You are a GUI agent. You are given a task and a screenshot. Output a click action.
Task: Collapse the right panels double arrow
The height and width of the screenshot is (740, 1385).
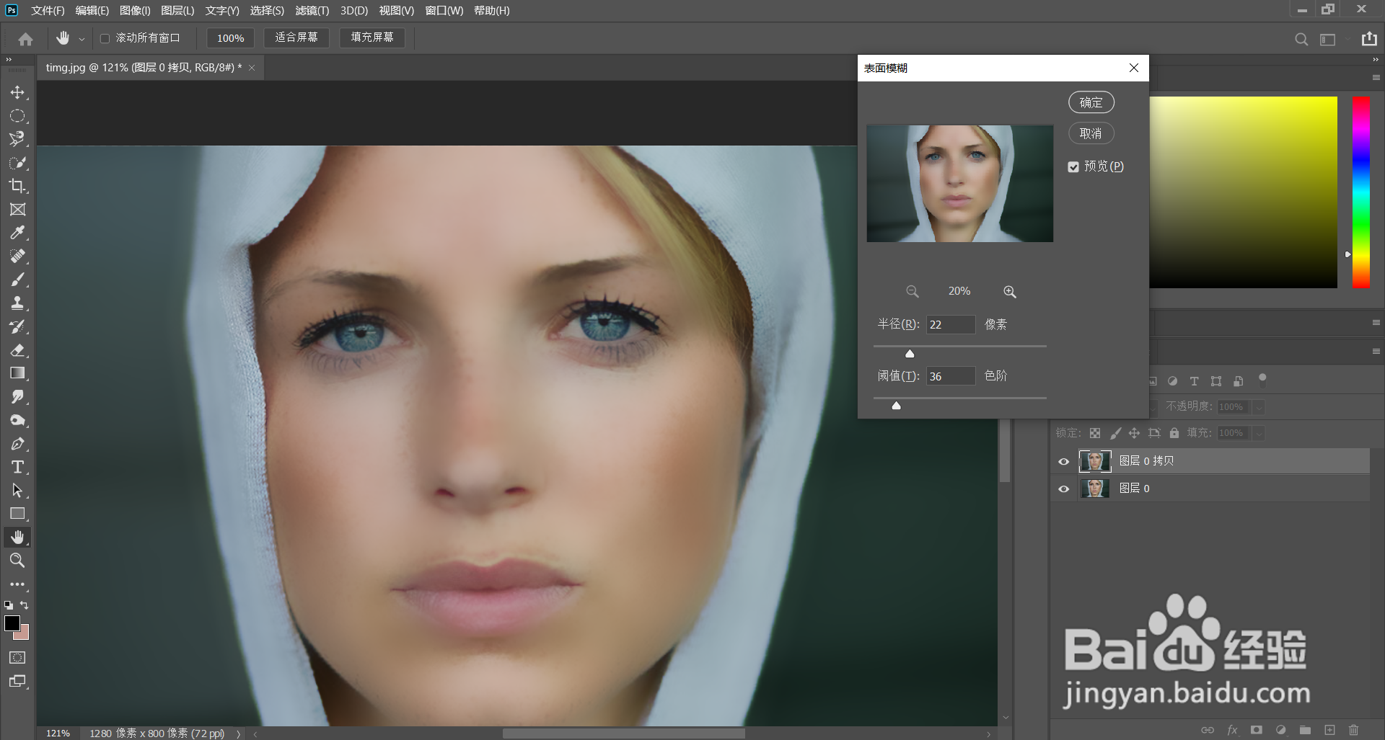(1376, 60)
